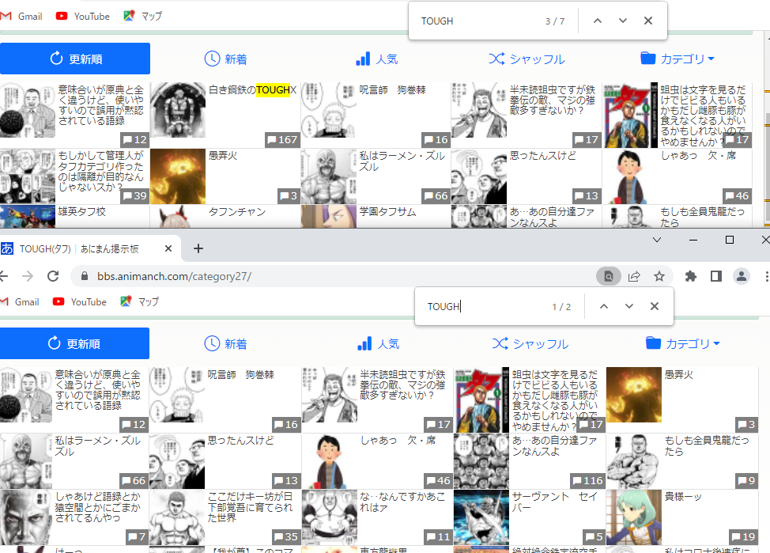Open the profile avatar icon
Image resolution: width=770 pixels, height=553 pixels.
coord(741,276)
